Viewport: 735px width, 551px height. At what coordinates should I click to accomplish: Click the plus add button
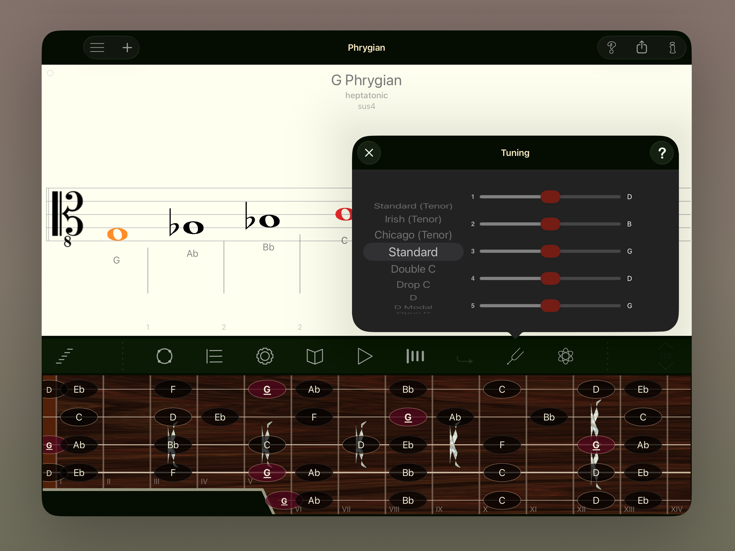click(x=127, y=48)
